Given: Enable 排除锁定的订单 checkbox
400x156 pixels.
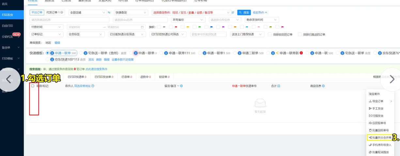Looking at the screenshot, I should 270,34.
